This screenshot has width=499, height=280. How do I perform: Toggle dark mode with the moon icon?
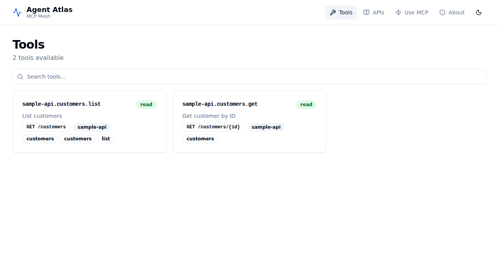479,12
